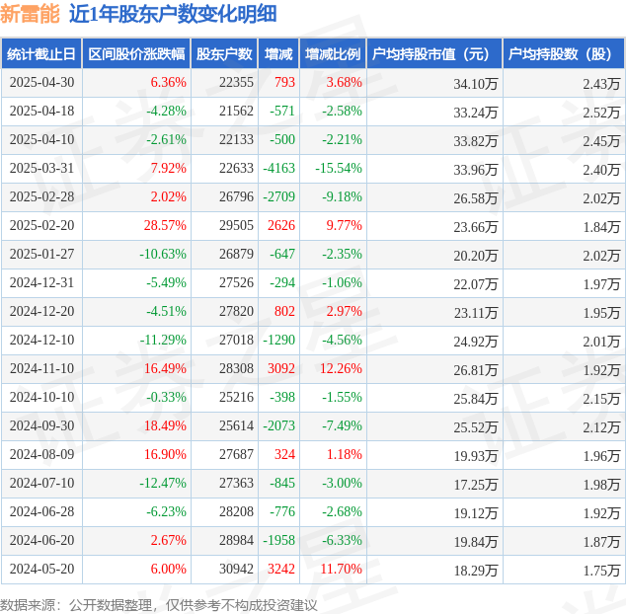Click the 18.49% price change value

pos(165,426)
